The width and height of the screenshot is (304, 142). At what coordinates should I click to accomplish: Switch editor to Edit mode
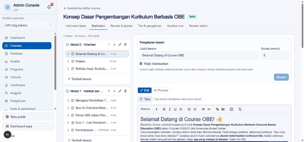(x=145, y=90)
